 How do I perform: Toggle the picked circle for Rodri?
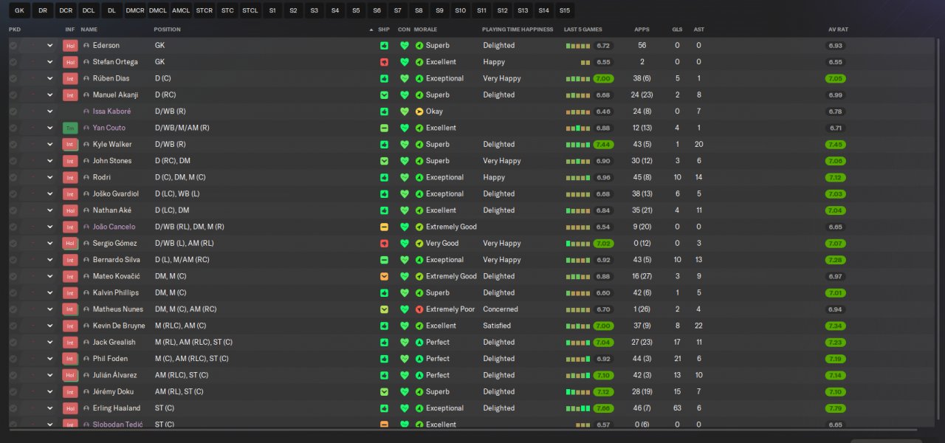(x=13, y=177)
